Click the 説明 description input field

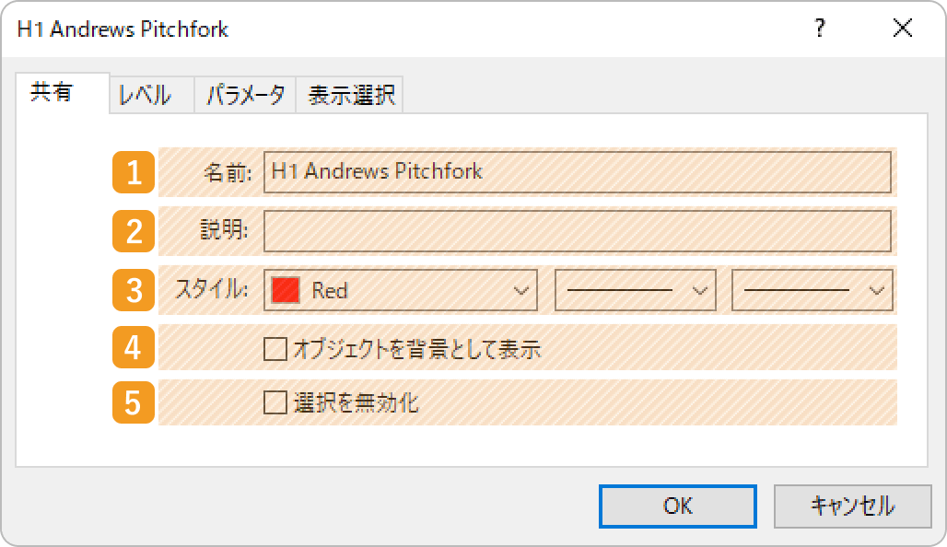578,231
